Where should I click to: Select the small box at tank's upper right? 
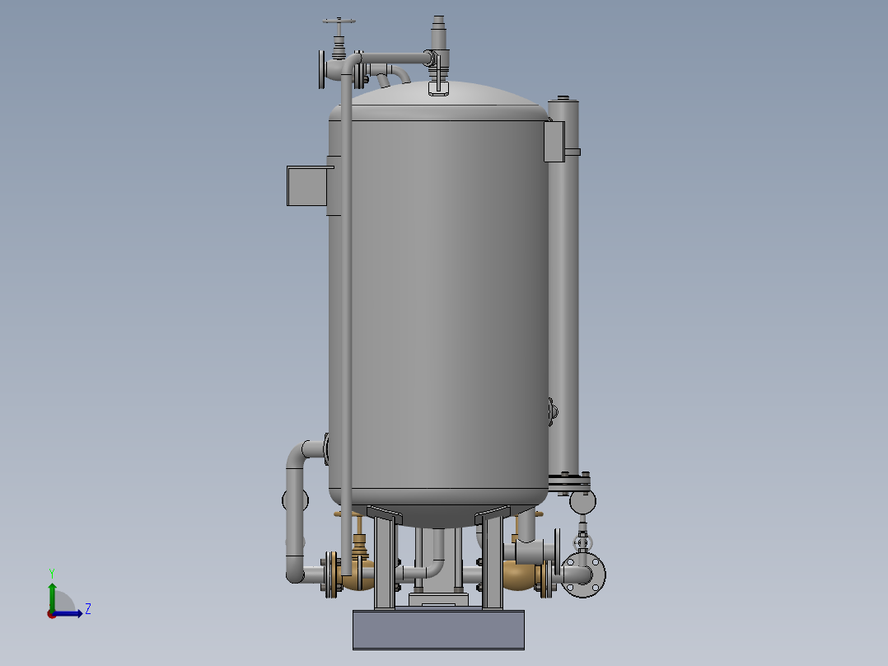[554, 141]
